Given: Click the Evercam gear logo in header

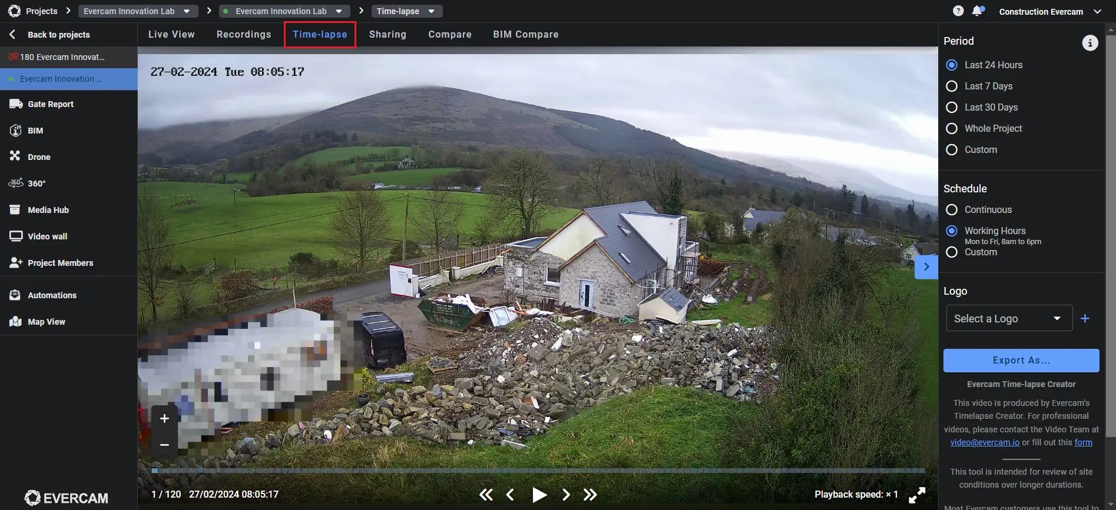Looking at the screenshot, I should tap(14, 11).
